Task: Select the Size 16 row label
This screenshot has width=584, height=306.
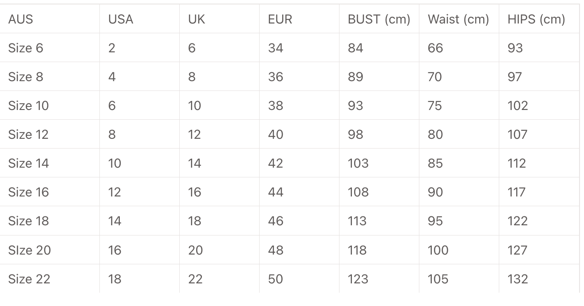Action: pyautogui.click(x=28, y=192)
